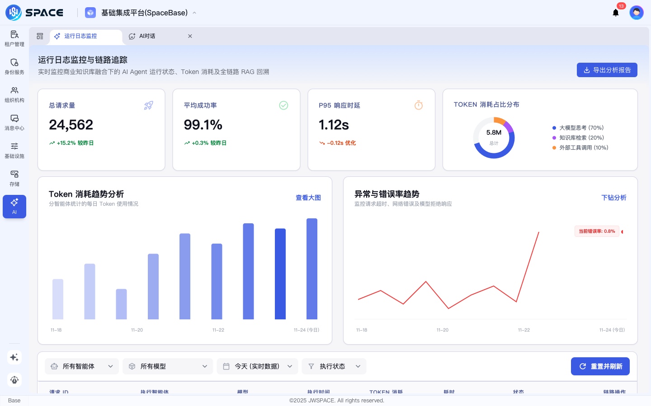Open 查看大图 for Token trend chart
The width and height of the screenshot is (651, 406).
pyautogui.click(x=308, y=198)
